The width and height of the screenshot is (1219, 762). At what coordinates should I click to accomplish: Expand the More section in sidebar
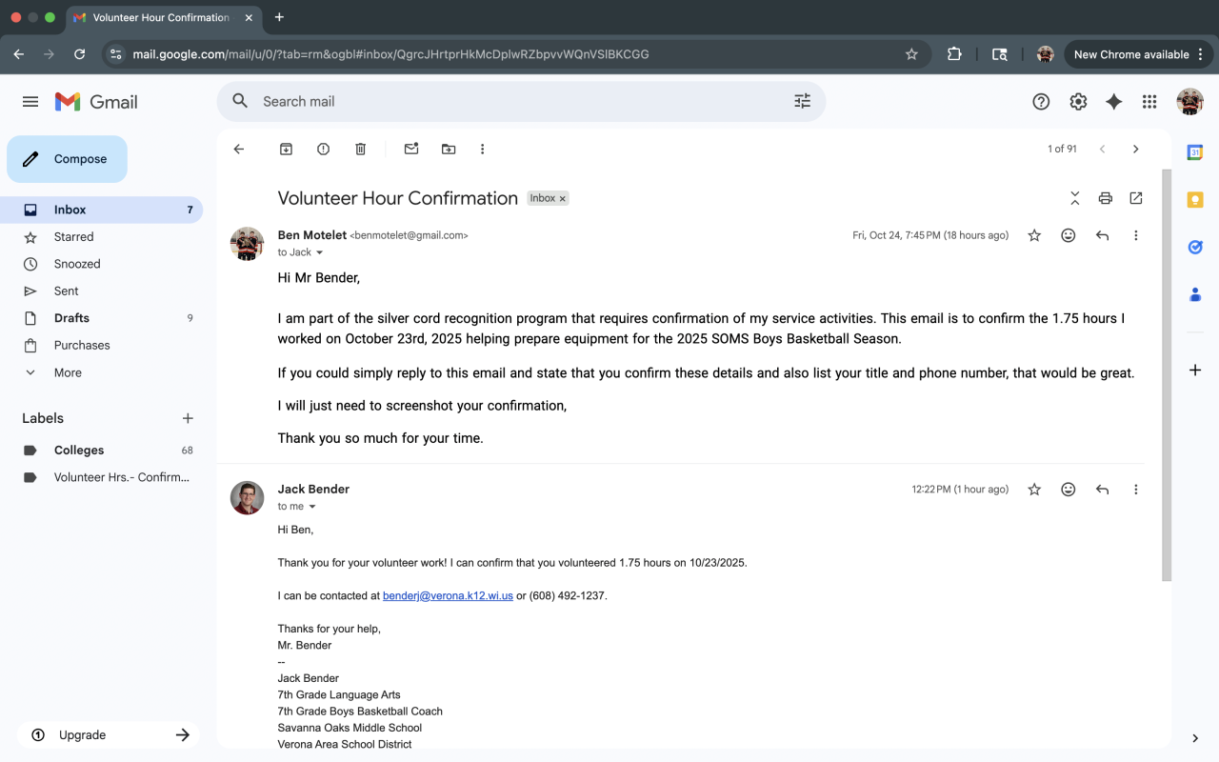68,372
